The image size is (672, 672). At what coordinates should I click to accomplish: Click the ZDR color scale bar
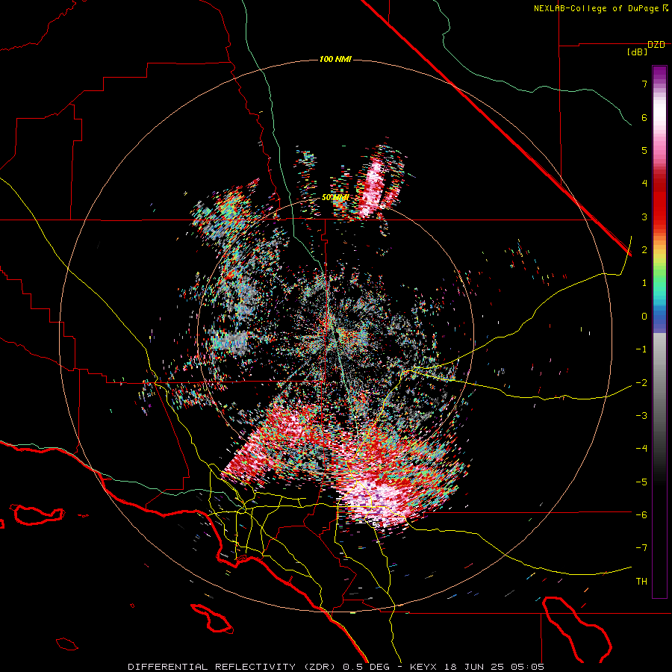pyautogui.click(x=659, y=332)
